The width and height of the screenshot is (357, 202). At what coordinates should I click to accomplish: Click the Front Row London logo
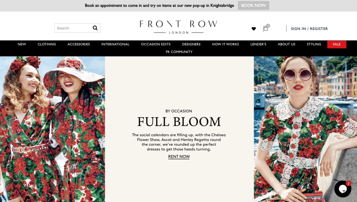point(179,27)
